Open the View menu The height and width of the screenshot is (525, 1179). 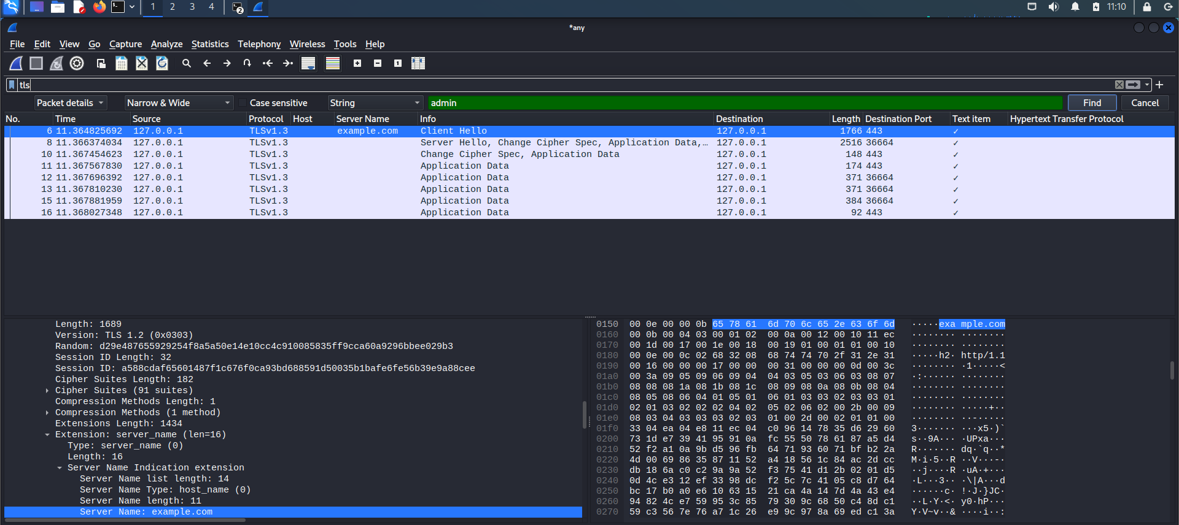pos(69,44)
